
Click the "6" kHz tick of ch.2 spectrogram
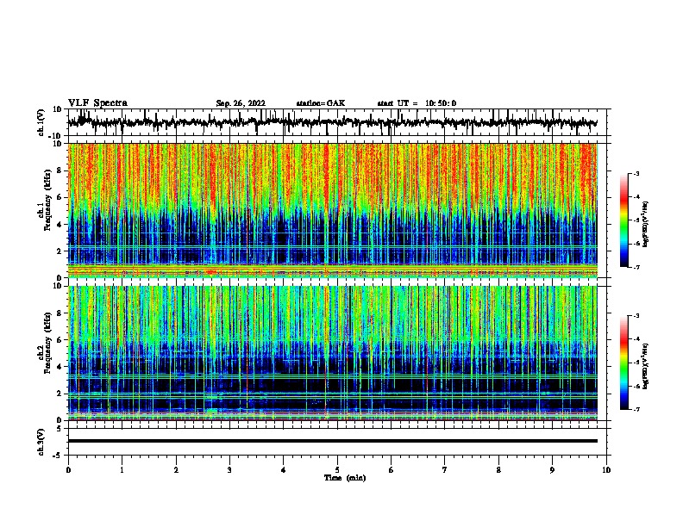click(60, 340)
